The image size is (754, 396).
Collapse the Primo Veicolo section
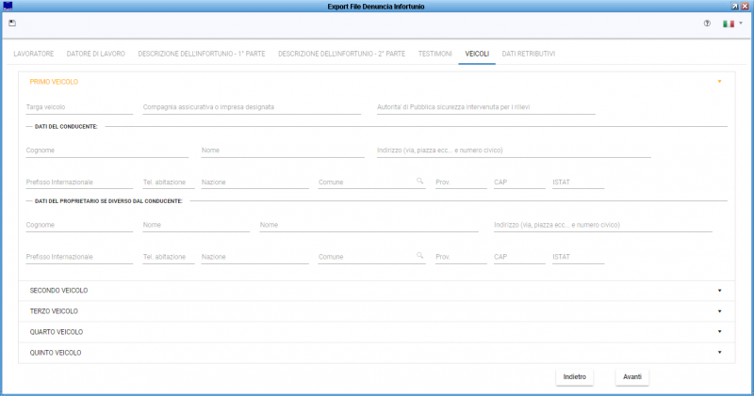719,82
